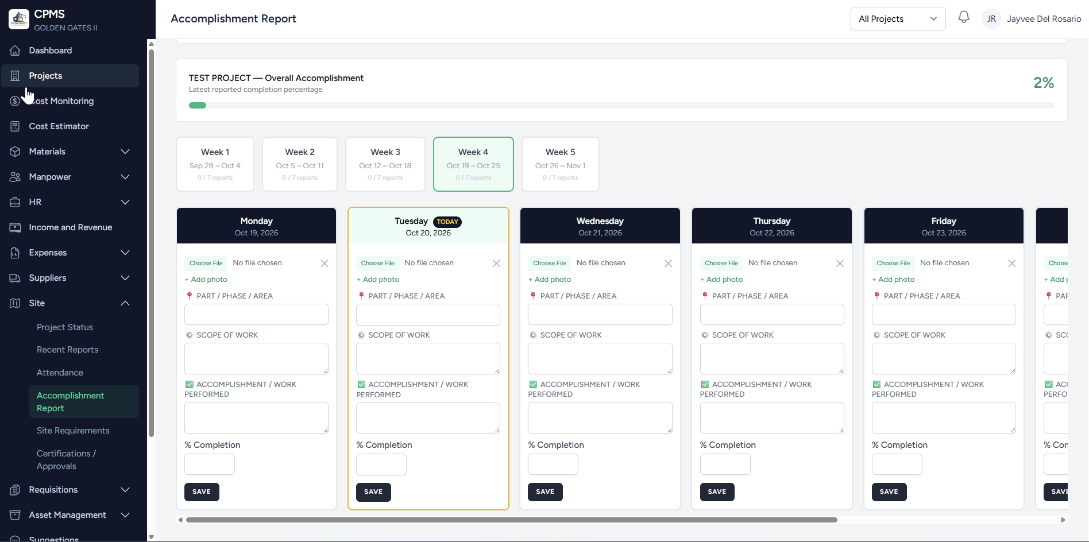This screenshot has width=1089, height=542.
Task: Select the Week 2 tab
Action: (300, 164)
